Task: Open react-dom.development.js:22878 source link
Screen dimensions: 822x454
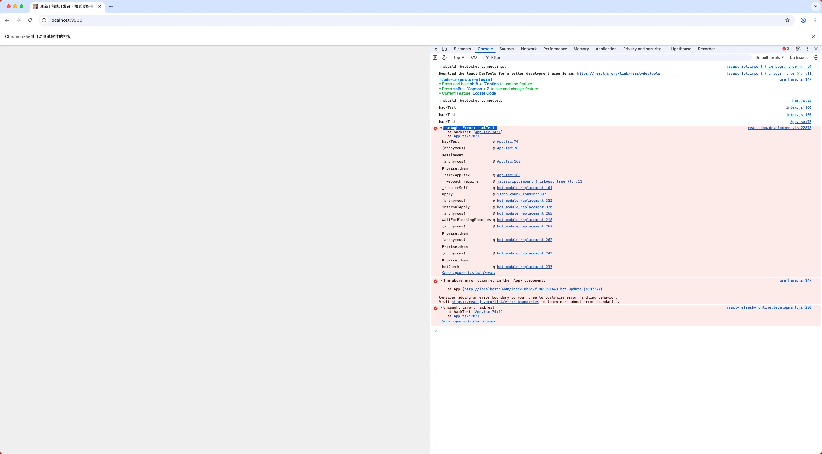Action: point(780,128)
